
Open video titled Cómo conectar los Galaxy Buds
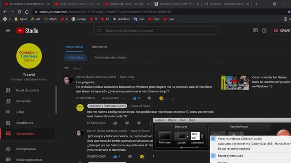(271, 82)
